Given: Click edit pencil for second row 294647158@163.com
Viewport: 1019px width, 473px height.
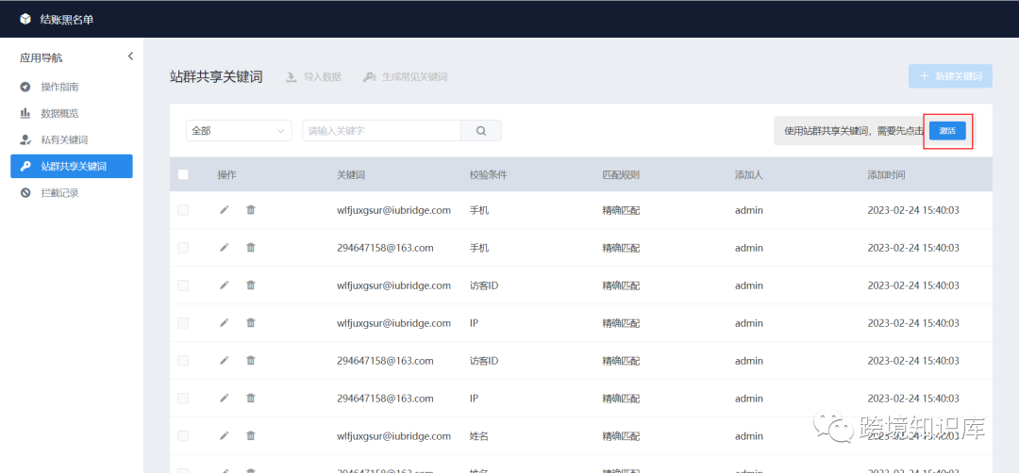Looking at the screenshot, I should tap(224, 248).
